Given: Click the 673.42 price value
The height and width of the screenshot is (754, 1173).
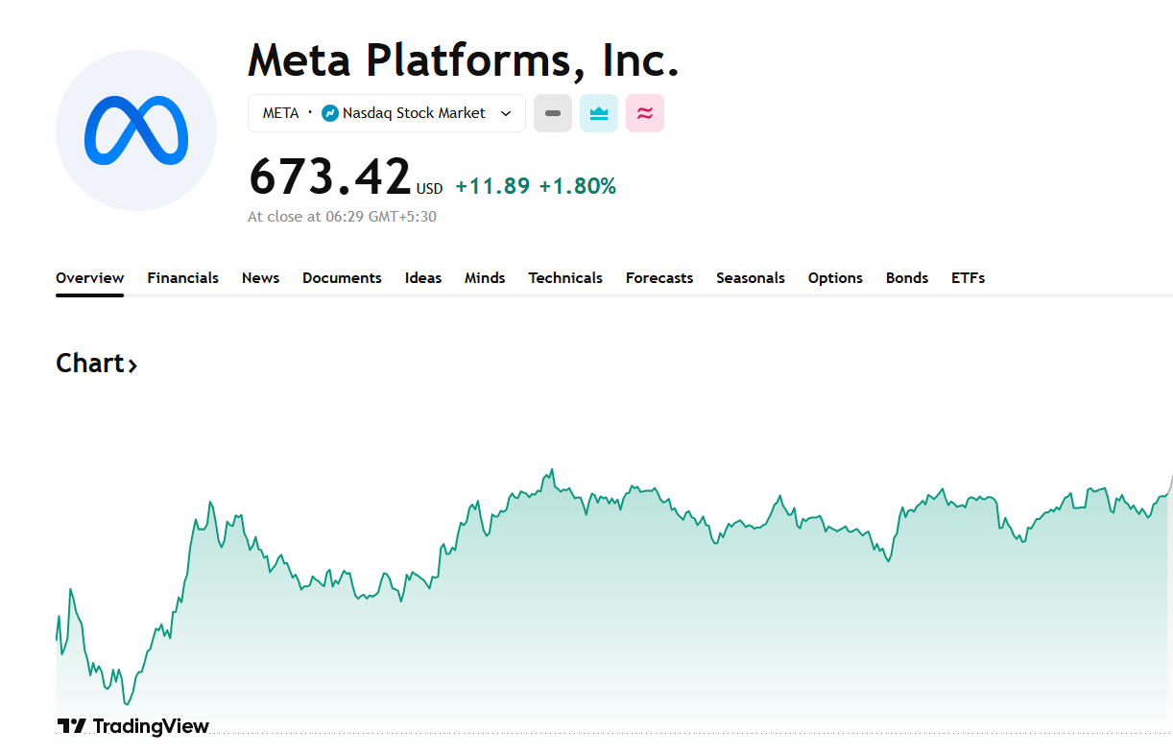Looking at the screenshot, I should pos(330,177).
